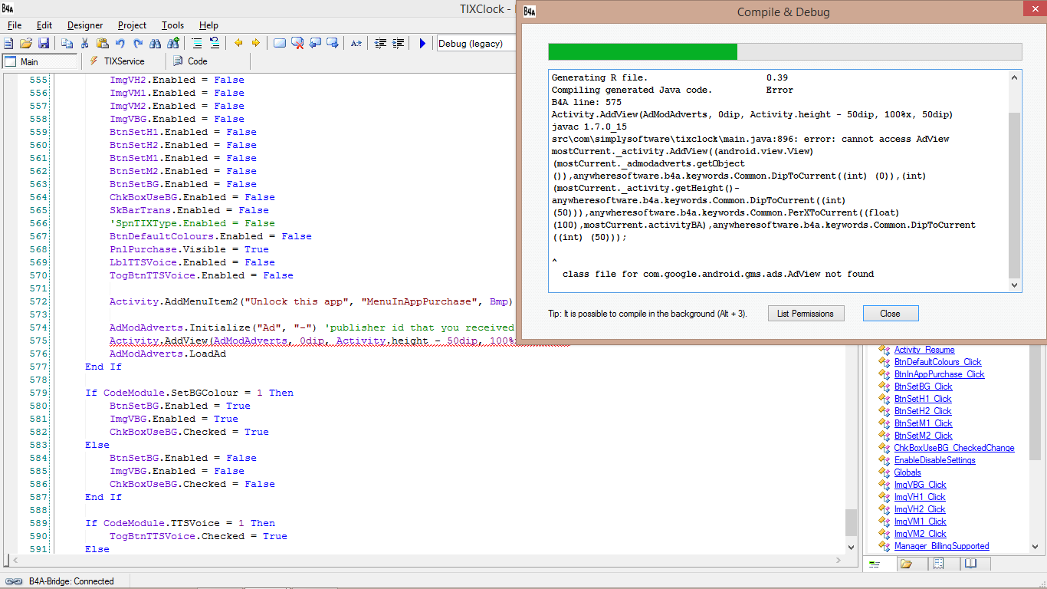Jump to the BtnInAppPurchase_Click sub link
This screenshot has width=1047, height=589.
coord(939,374)
